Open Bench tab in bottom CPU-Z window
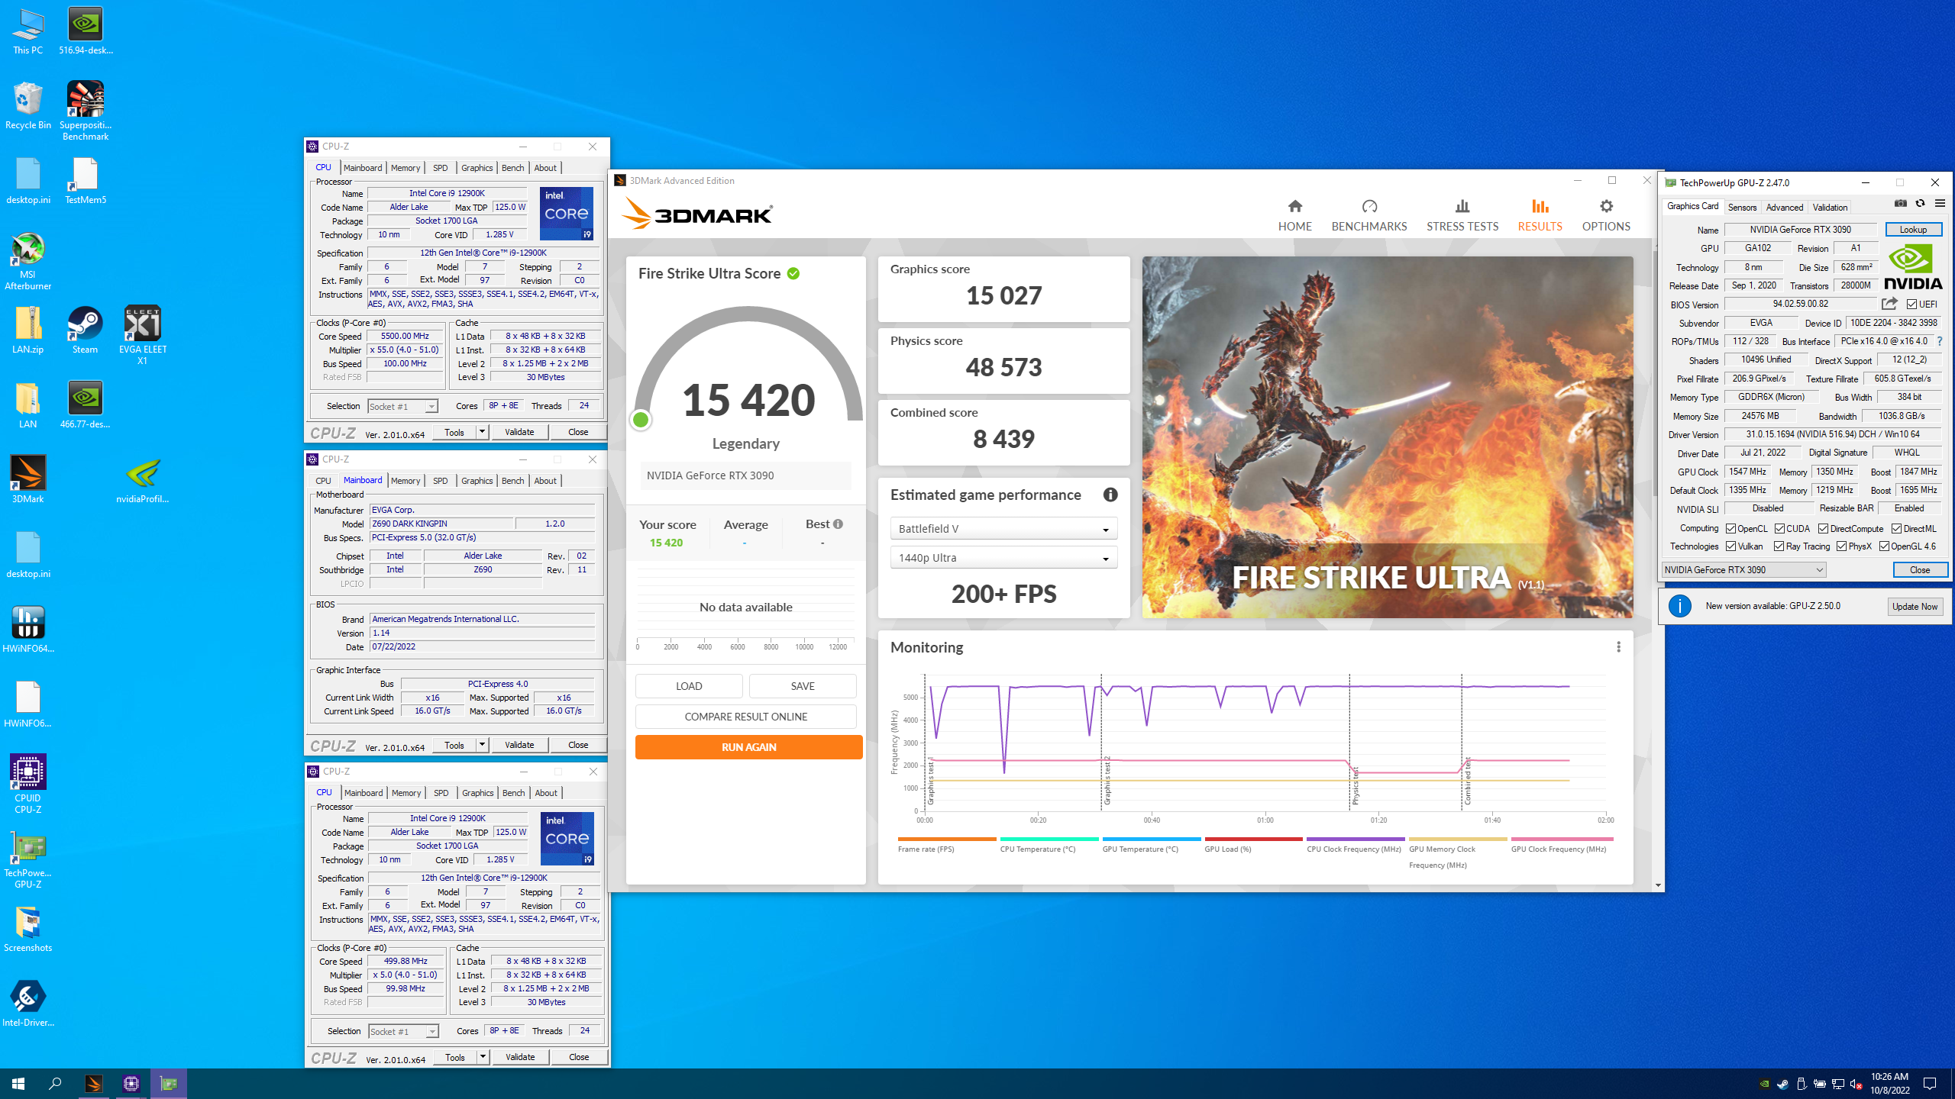 pyautogui.click(x=514, y=793)
